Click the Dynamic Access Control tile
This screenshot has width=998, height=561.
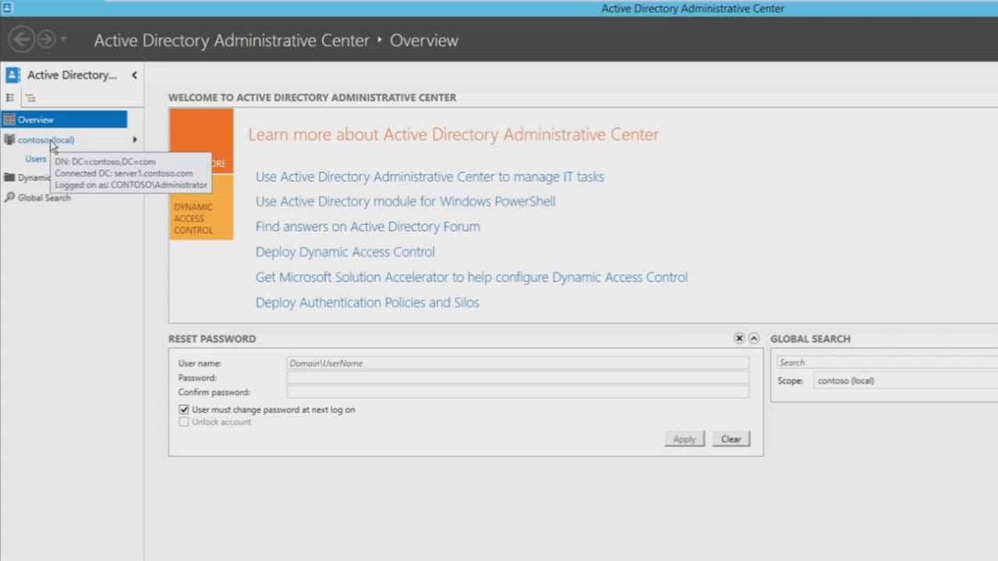tap(201, 207)
